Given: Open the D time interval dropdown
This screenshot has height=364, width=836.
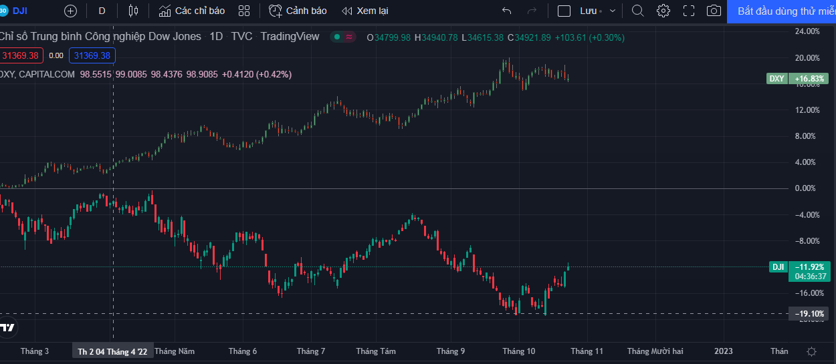Looking at the screenshot, I should pyautogui.click(x=102, y=11).
